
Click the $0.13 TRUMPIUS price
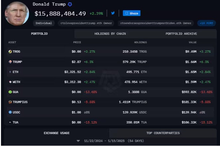tap(76, 102)
